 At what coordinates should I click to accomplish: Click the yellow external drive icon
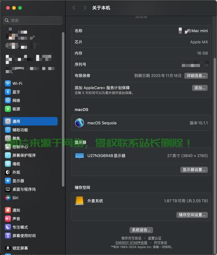tap(79, 201)
